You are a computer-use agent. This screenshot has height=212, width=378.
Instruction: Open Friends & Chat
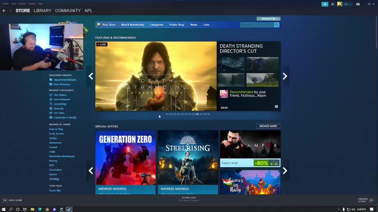366,200
